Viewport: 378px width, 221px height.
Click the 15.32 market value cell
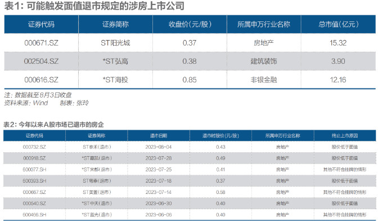coord(338,43)
